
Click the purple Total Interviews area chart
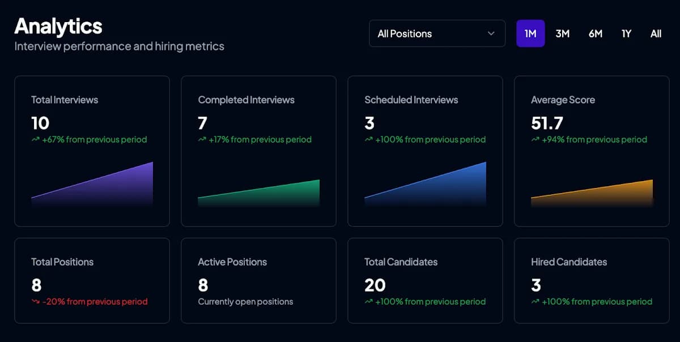coord(92,185)
